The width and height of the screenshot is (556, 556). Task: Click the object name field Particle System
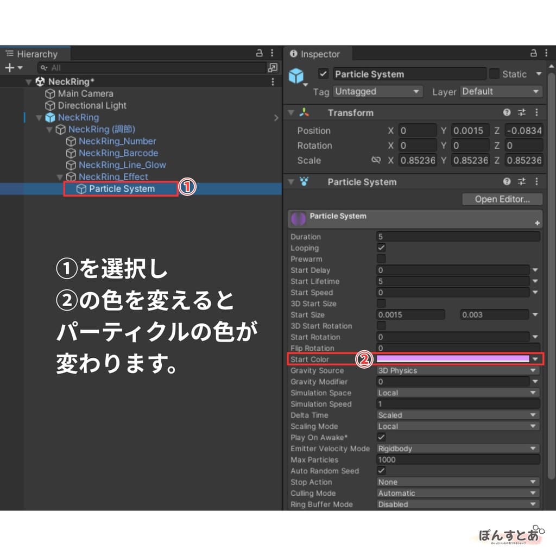409,74
